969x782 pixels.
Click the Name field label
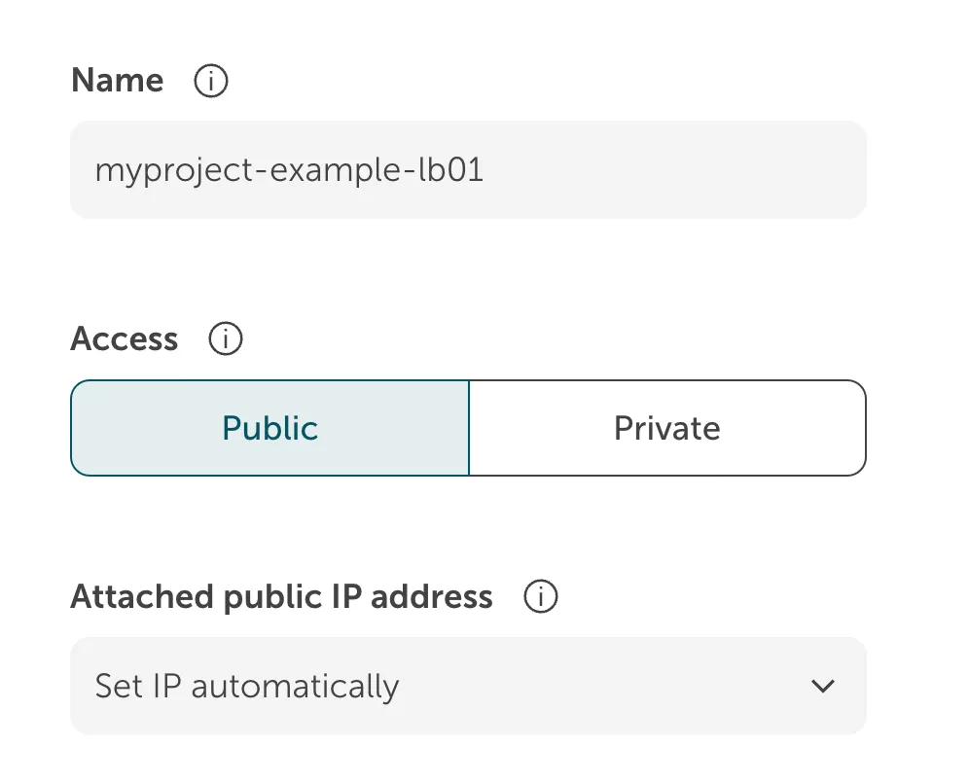(118, 81)
